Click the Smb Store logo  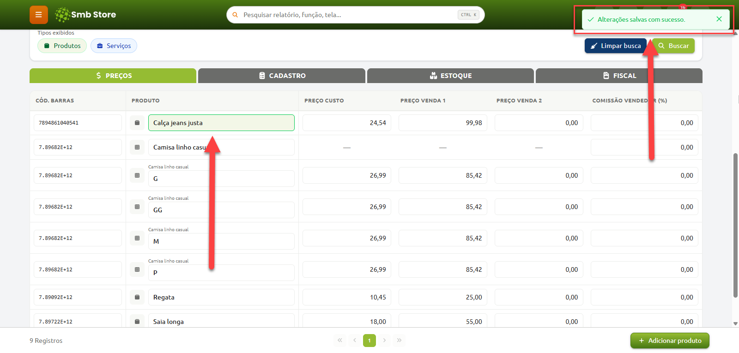(85, 15)
